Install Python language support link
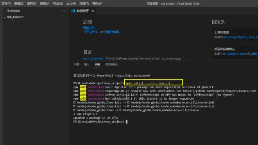This screenshot has height=145, width=258. pyautogui.click(x=243, y=37)
